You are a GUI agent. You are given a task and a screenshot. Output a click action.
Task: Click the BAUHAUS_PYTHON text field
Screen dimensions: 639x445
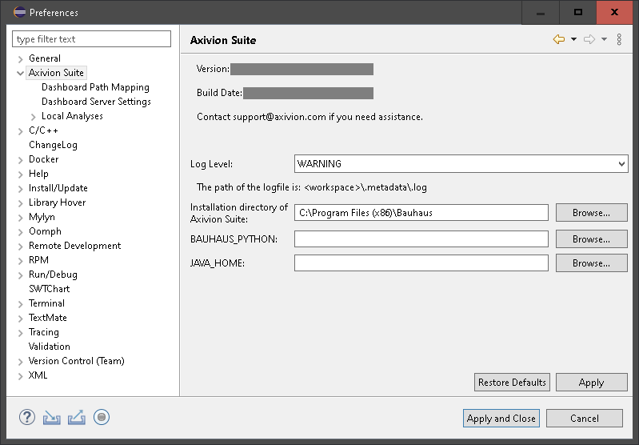[421, 239]
